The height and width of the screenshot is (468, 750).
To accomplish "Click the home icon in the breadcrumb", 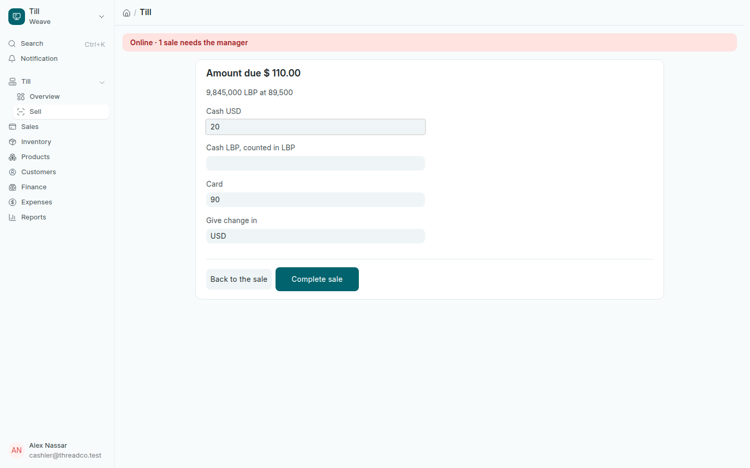I will pyautogui.click(x=127, y=13).
